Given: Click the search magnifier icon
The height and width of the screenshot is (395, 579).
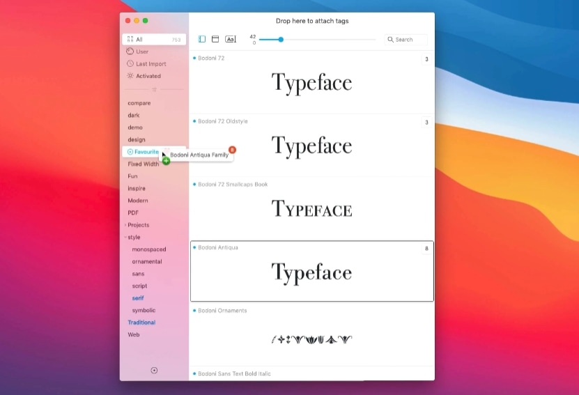Looking at the screenshot, I should point(390,40).
